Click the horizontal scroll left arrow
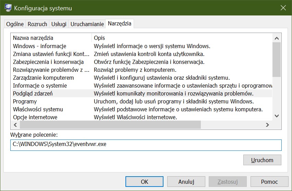The image size is (292, 191). point(15,125)
